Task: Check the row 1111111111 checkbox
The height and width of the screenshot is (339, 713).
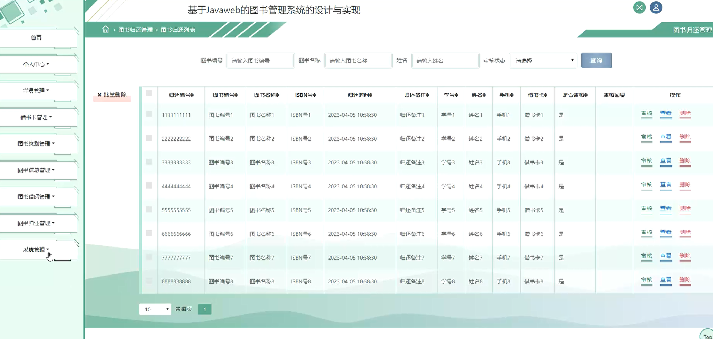Action: pyautogui.click(x=149, y=114)
